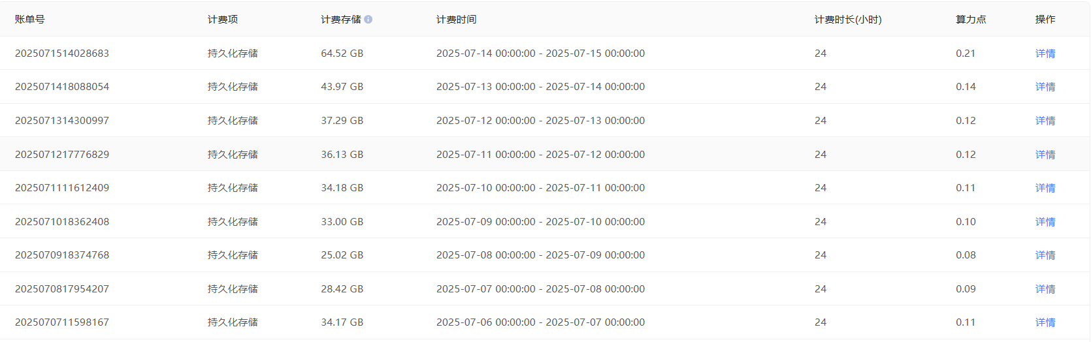
Task: Click billing period 2025-07-14 to 2025-07-15
Action: pos(541,54)
